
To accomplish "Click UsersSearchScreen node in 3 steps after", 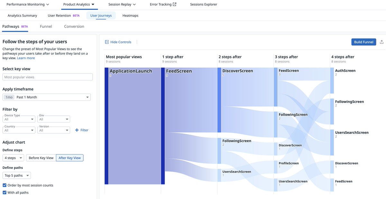I will click(276, 185).
